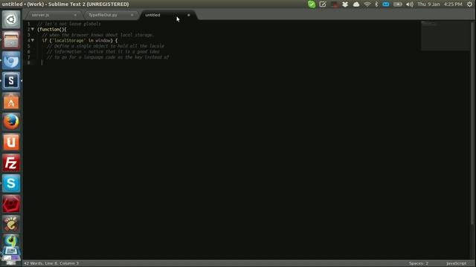Open the red tray indicator
The width and height of the screenshot is (476, 267).
coord(334,4)
